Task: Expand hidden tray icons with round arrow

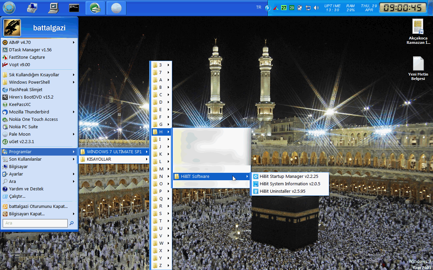Action: tap(268, 8)
